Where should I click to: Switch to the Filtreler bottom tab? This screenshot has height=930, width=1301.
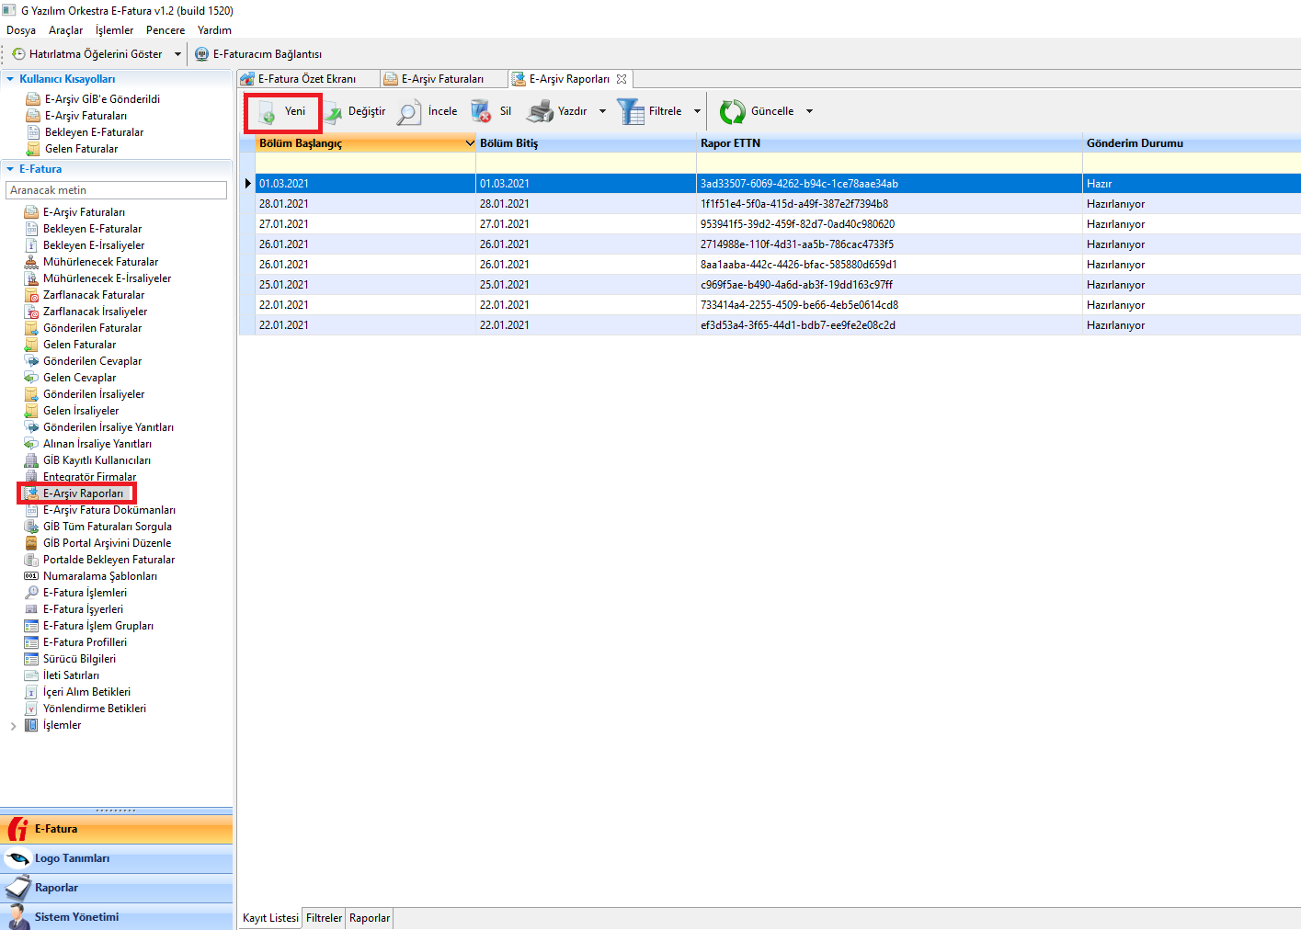(324, 918)
